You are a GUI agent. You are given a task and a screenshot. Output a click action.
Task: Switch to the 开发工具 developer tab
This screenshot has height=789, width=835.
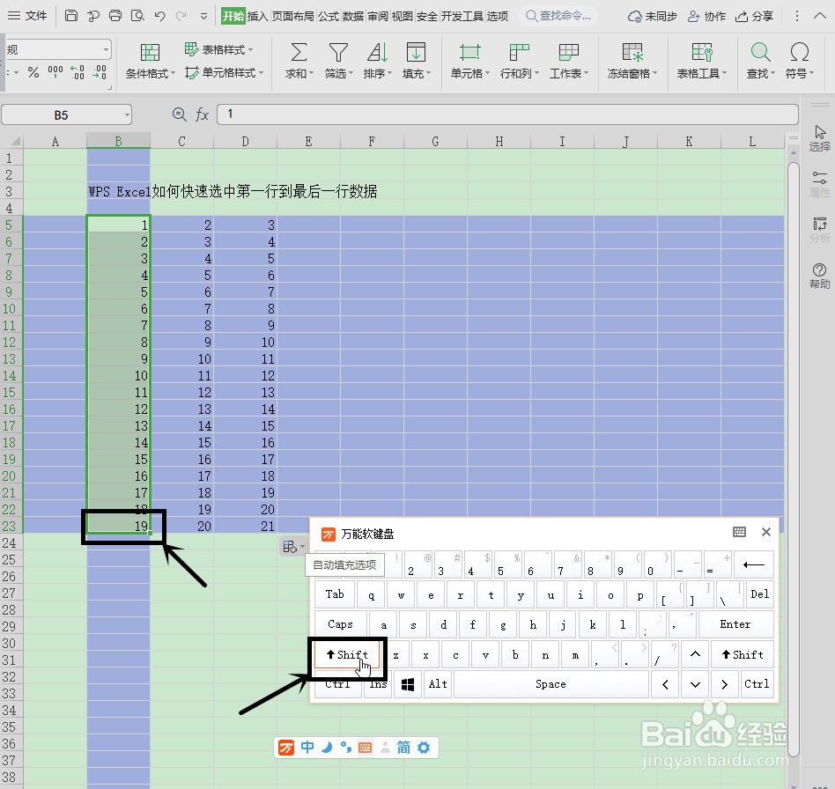click(x=462, y=16)
